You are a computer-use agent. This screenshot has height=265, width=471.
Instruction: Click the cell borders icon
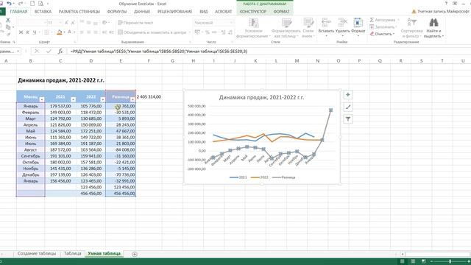[x=47, y=32]
